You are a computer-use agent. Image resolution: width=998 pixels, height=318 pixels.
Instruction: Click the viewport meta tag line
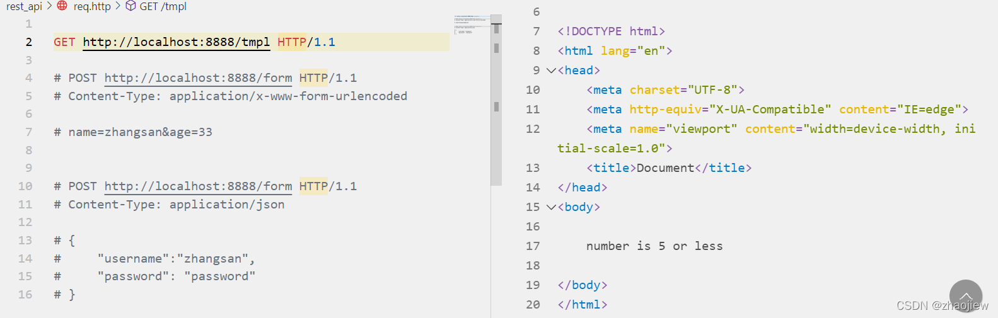coord(767,139)
